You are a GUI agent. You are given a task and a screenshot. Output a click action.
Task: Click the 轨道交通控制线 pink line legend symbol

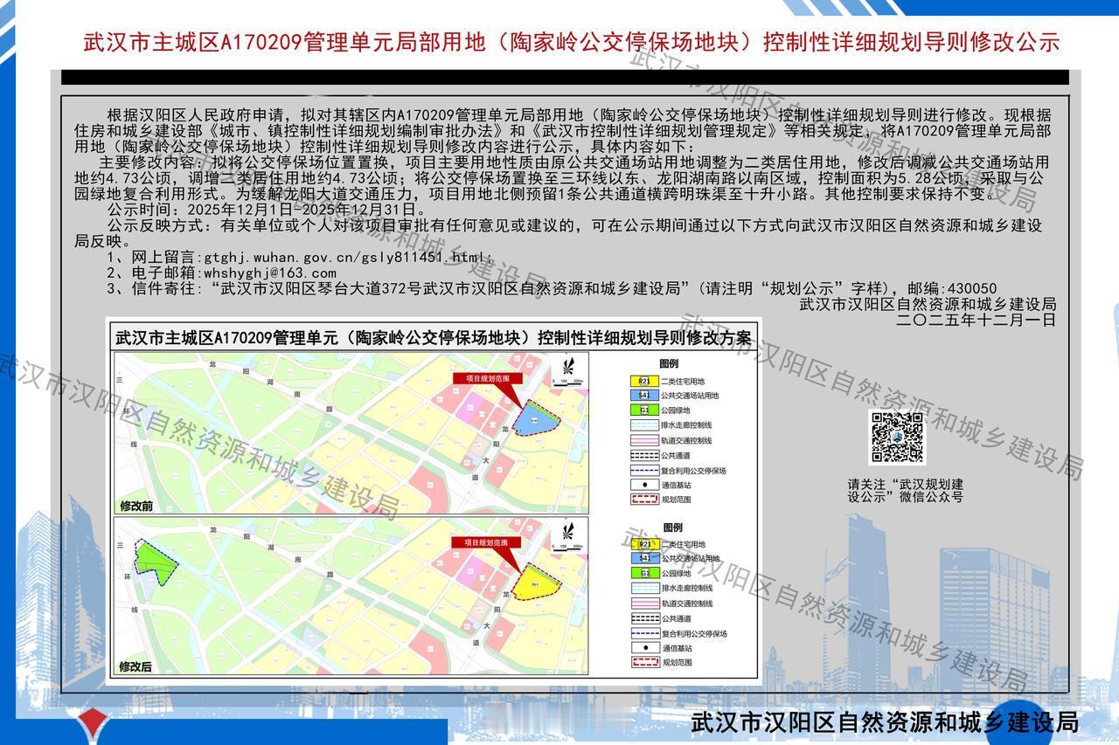(x=643, y=439)
